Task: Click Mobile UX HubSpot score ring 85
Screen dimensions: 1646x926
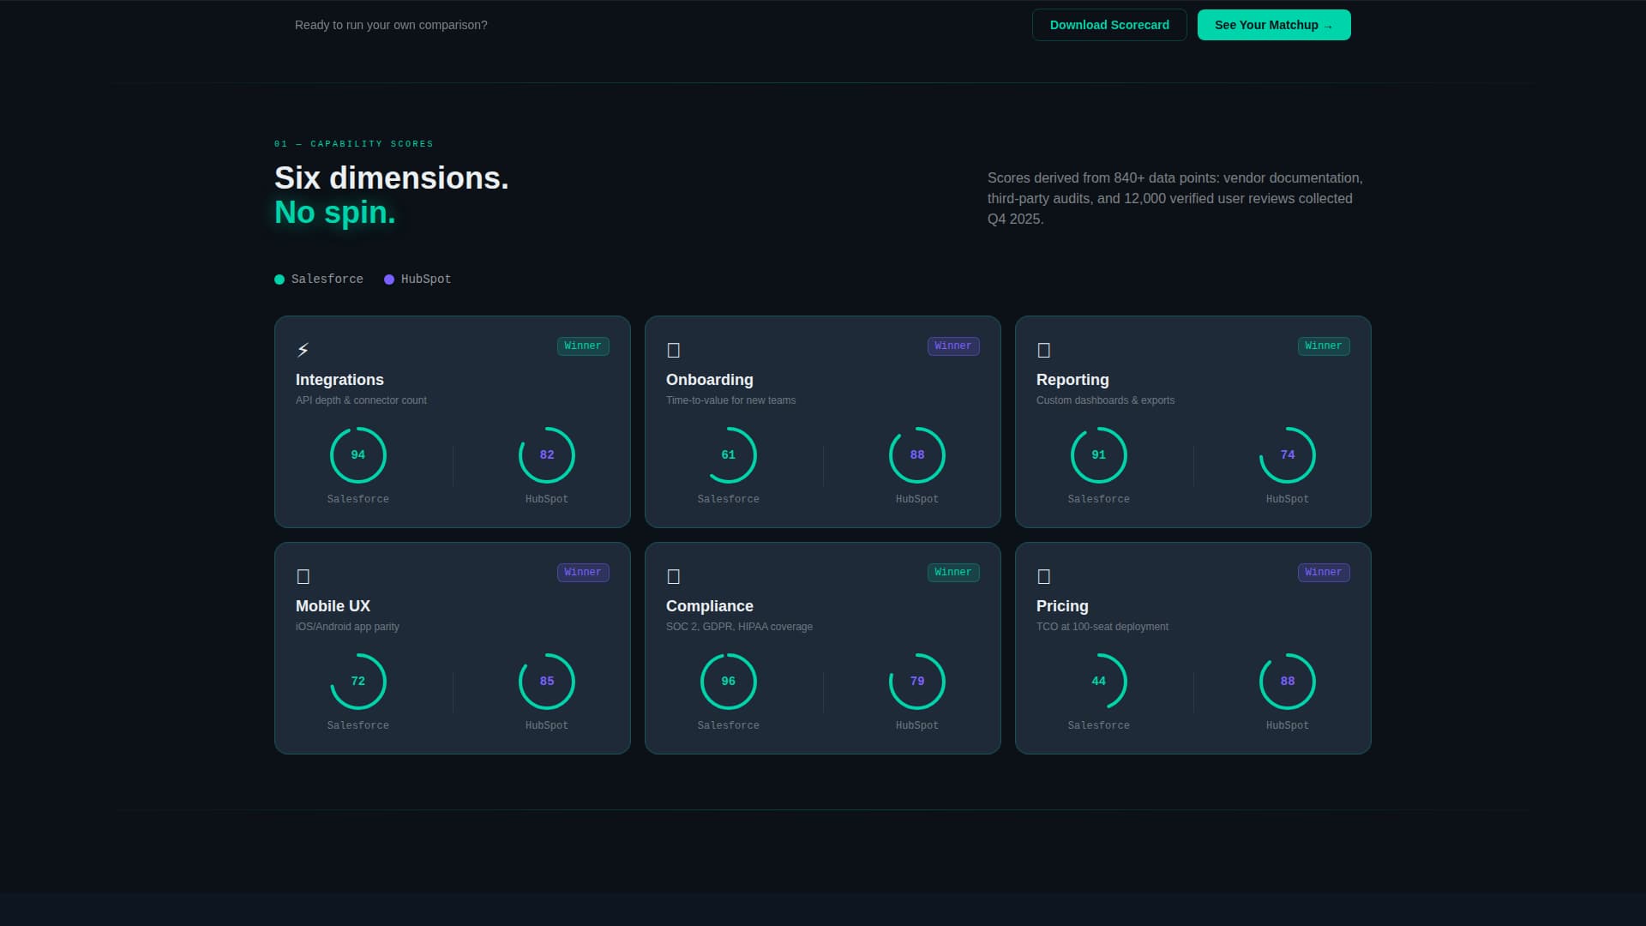Action: (547, 682)
